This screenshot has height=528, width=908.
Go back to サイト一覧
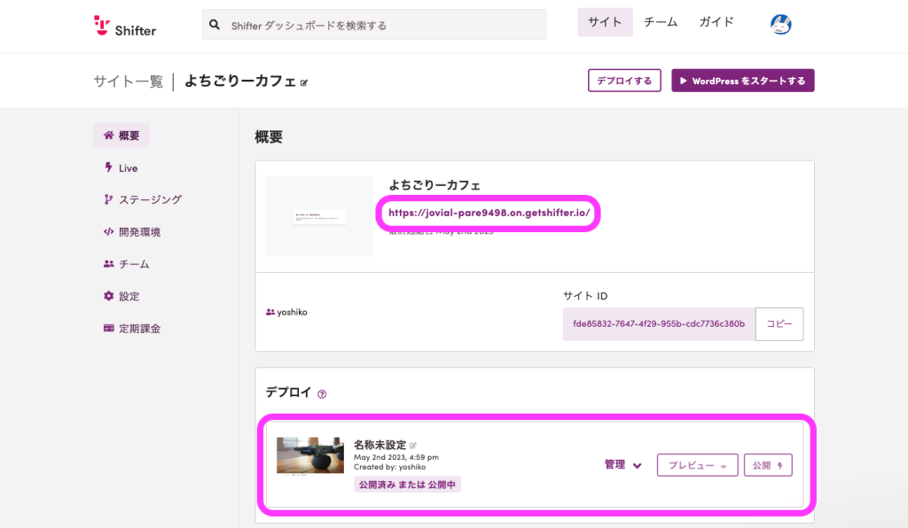click(x=128, y=82)
